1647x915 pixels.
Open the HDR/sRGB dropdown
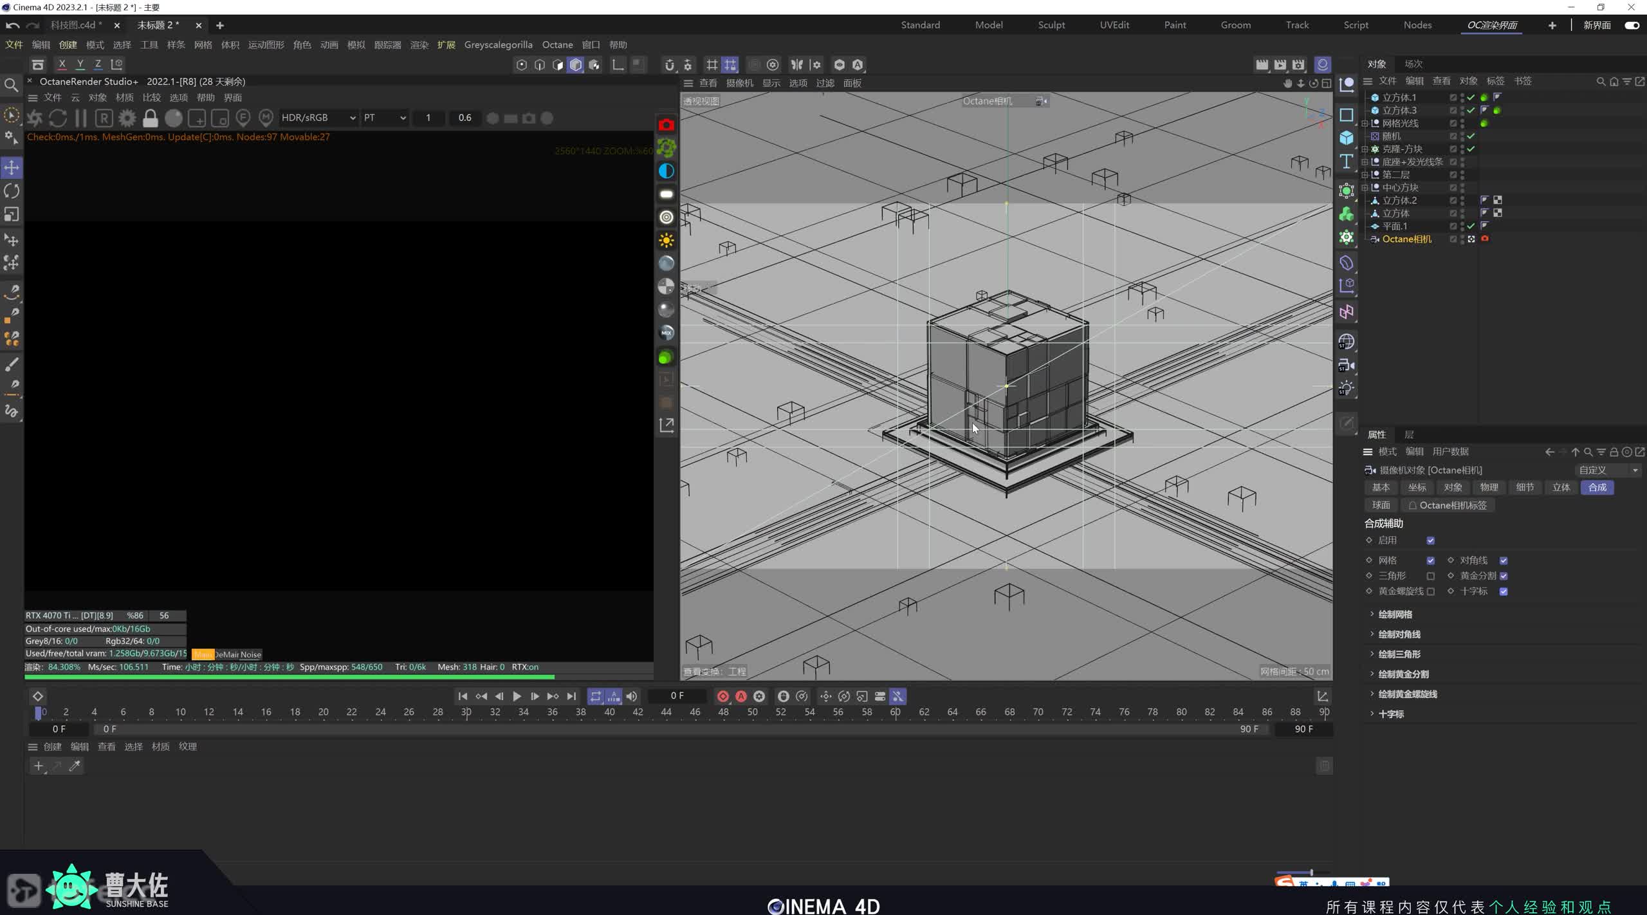[318, 118]
